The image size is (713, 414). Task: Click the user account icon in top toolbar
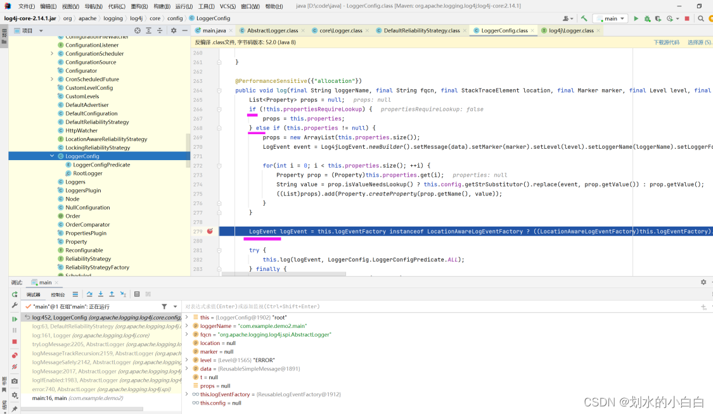(x=566, y=18)
